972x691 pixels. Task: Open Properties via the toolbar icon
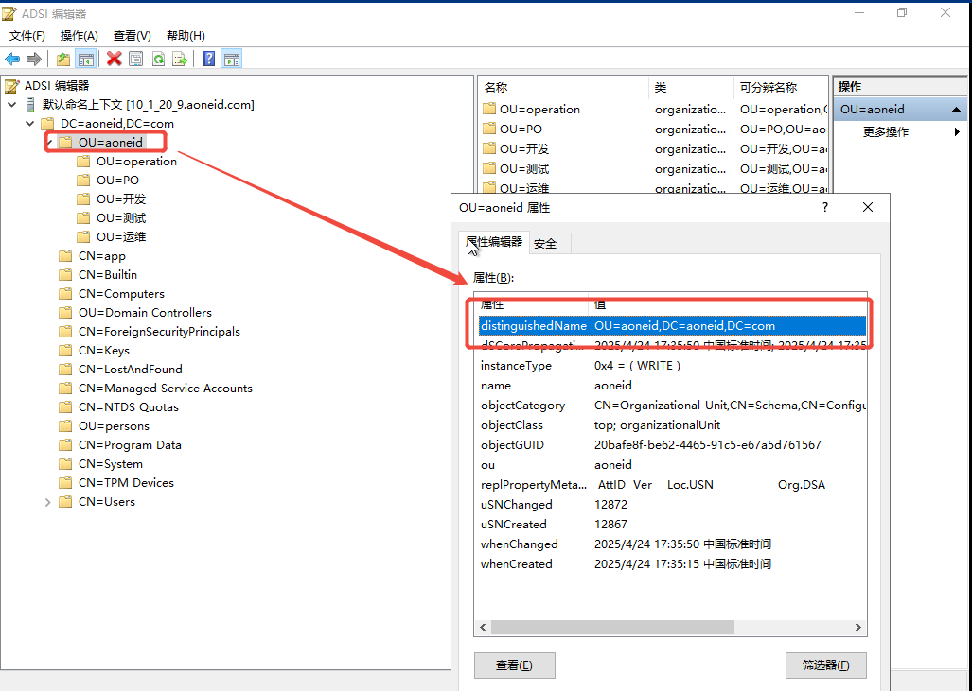point(136,59)
